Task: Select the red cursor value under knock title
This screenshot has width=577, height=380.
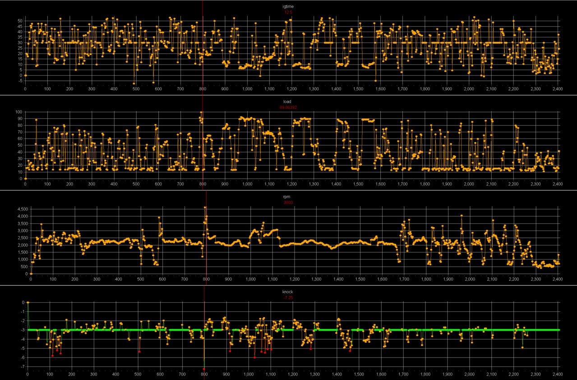Action: point(288,297)
